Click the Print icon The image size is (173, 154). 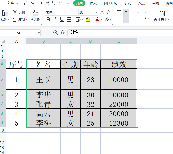[39, 3]
